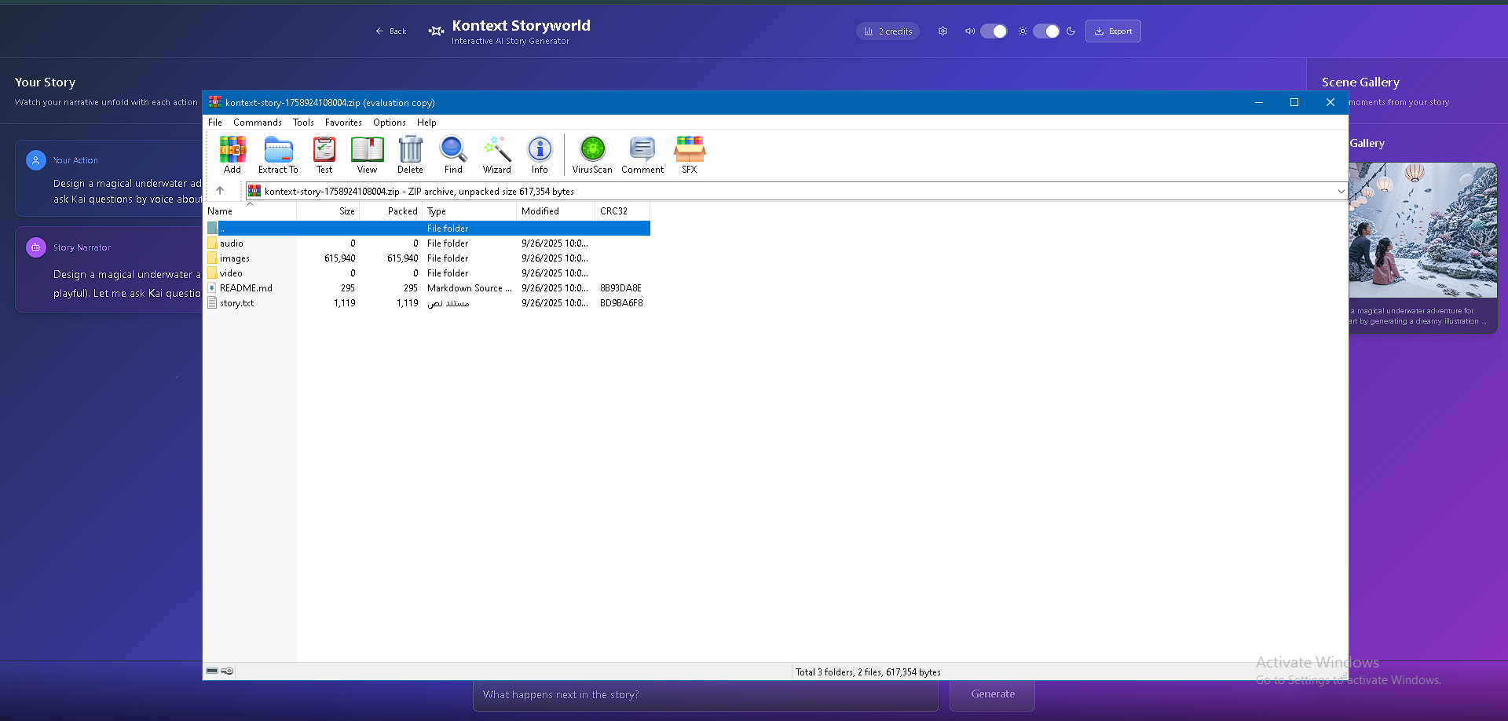Go up one folder level arrow
Screen dimensions: 1508x721
220,191
